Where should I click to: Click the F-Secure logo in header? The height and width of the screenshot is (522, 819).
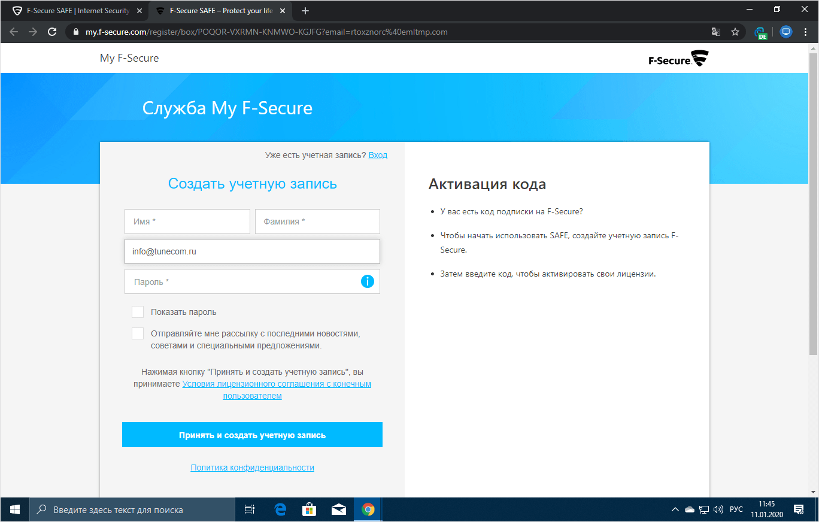[x=678, y=59]
